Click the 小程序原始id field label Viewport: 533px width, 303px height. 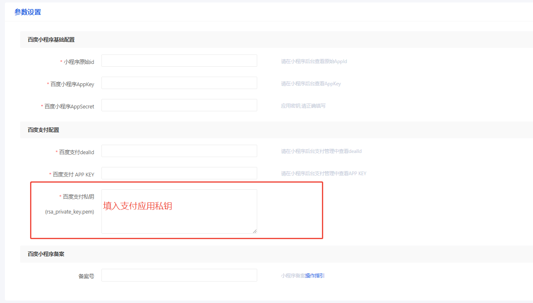pos(79,62)
